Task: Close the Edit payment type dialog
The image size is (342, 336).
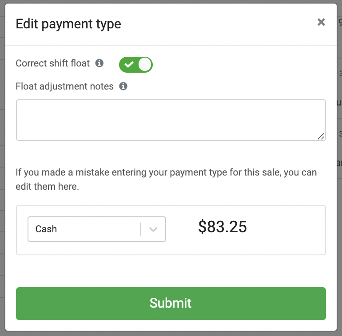Action: tap(321, 22)
